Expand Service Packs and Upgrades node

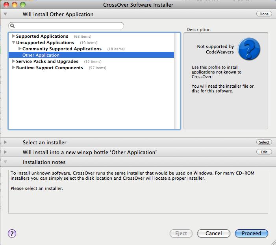click(x=13, y=61)
